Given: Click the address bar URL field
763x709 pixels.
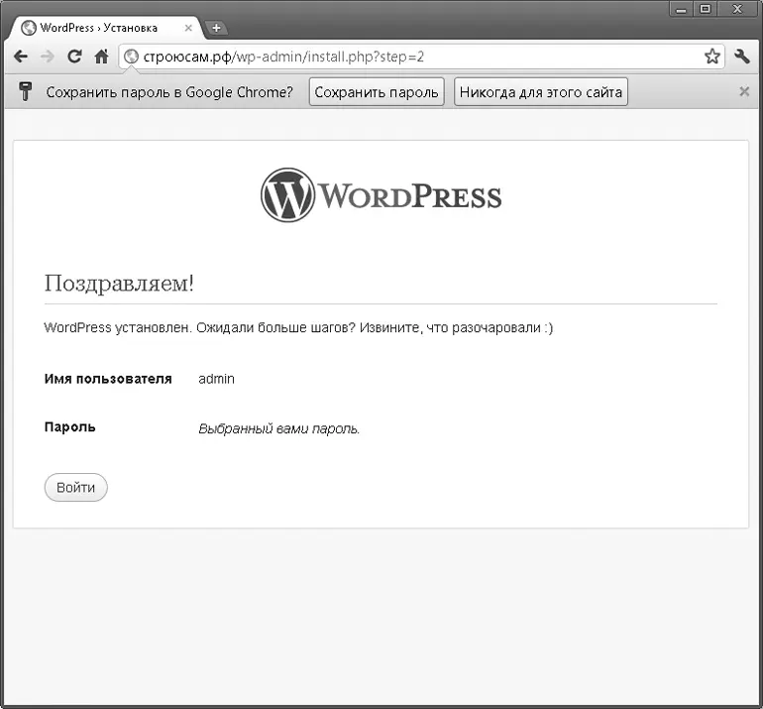Looking at the screenshot, I should coord(416,58).
